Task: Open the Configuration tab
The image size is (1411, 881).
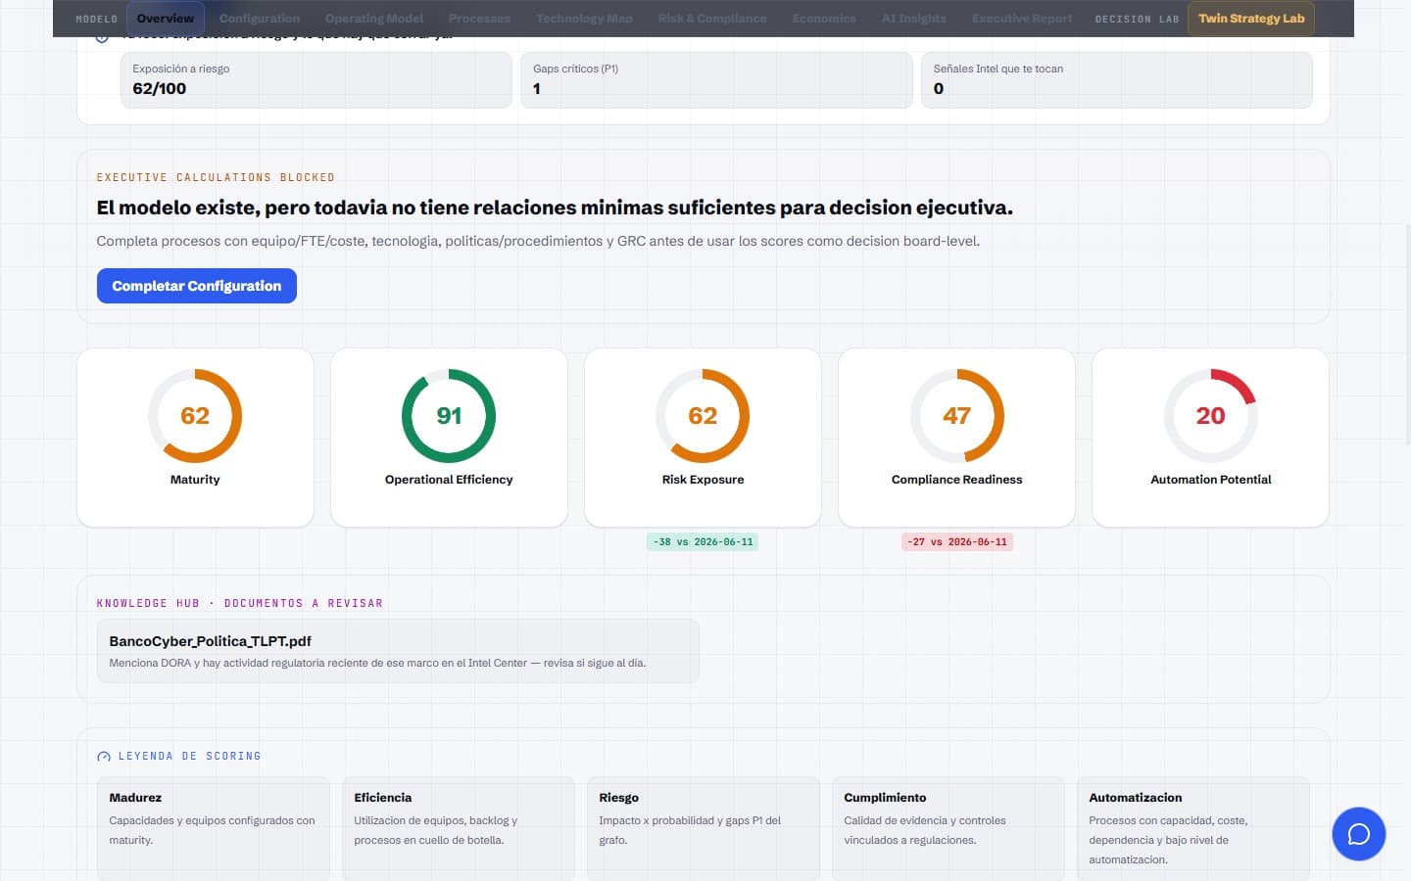Action: click(260, 19)
